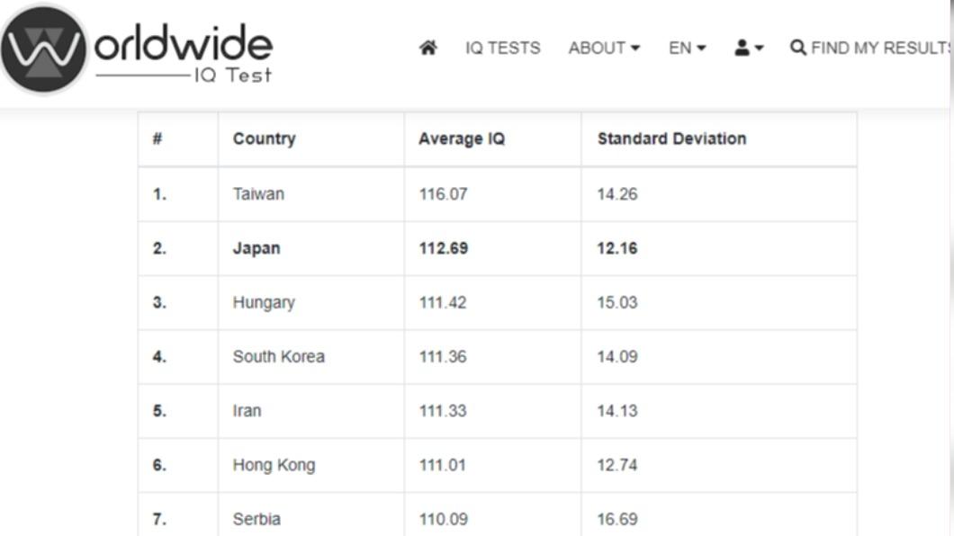The image size is (954, 536).
Task: Select the Iran country cell
Action: (247, 411)
